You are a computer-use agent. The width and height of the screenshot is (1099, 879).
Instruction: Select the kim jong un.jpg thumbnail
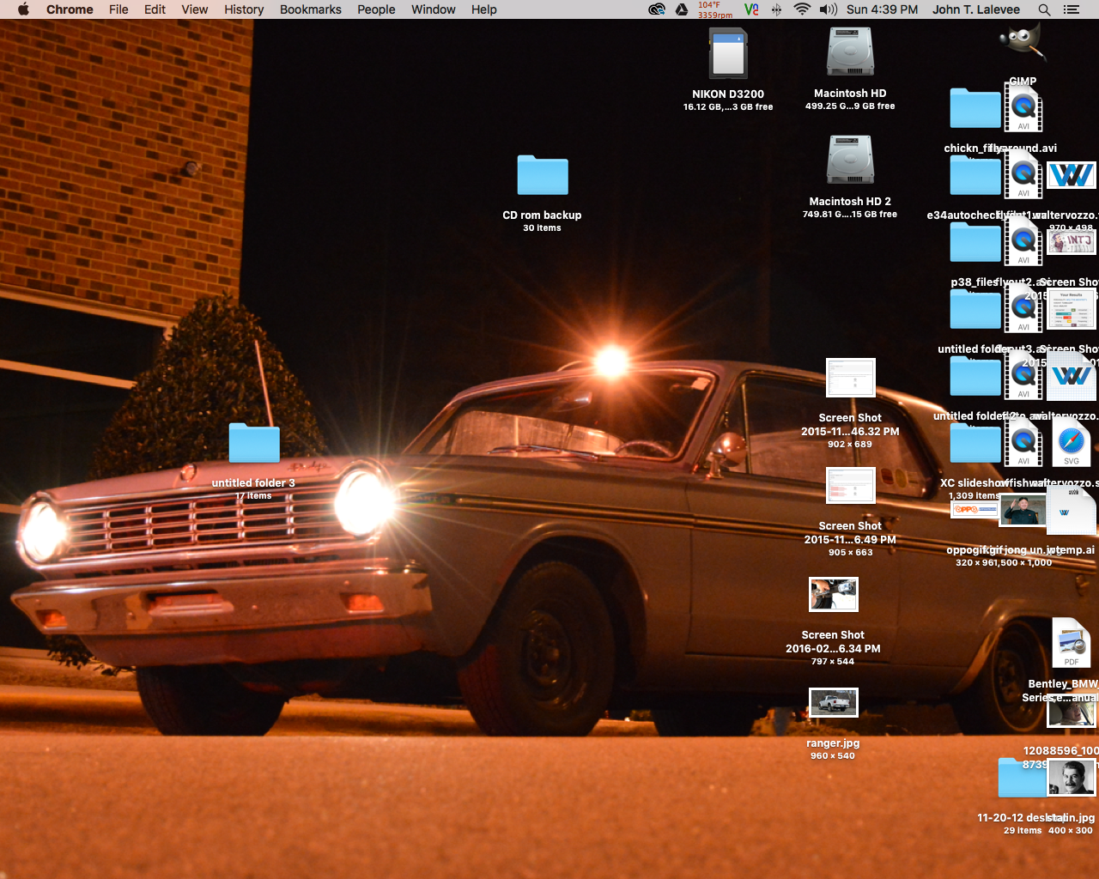coord(1023,510)
